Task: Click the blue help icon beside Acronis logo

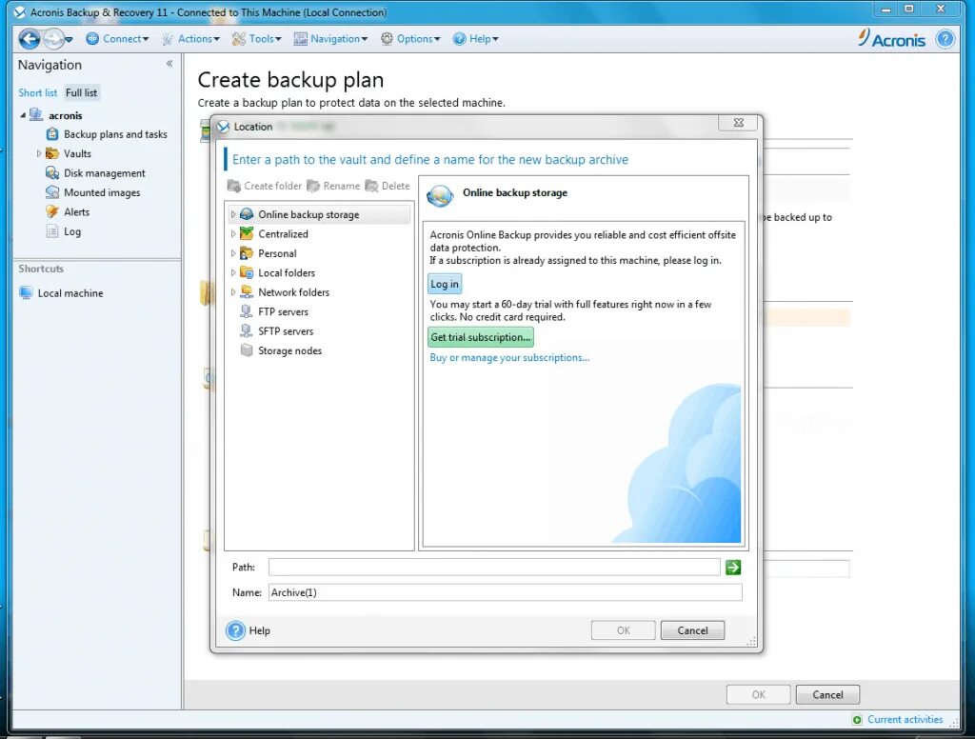Action: (x=945, y=39)
